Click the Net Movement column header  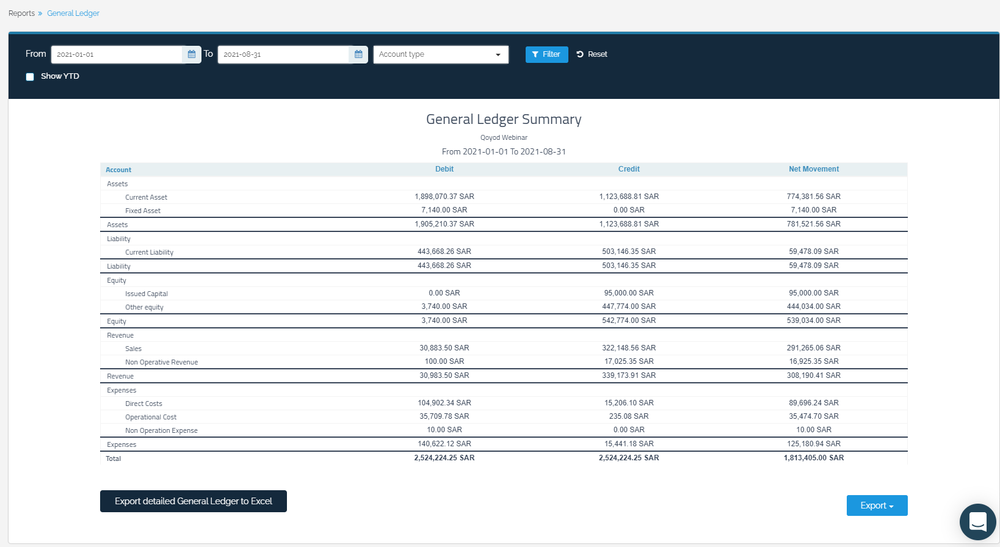click(x=813, y=169)
